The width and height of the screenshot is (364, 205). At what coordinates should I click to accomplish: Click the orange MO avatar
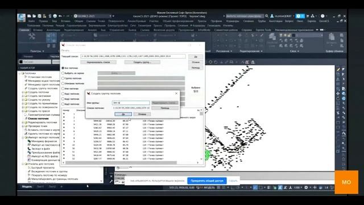pyautogui.click(x=346, y=182)
